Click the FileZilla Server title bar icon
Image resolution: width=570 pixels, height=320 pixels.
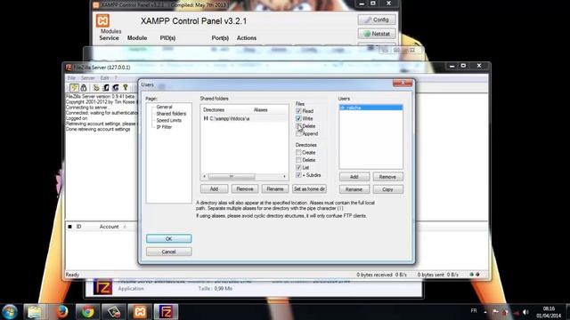pyautogui.click(x=69, y=68)
